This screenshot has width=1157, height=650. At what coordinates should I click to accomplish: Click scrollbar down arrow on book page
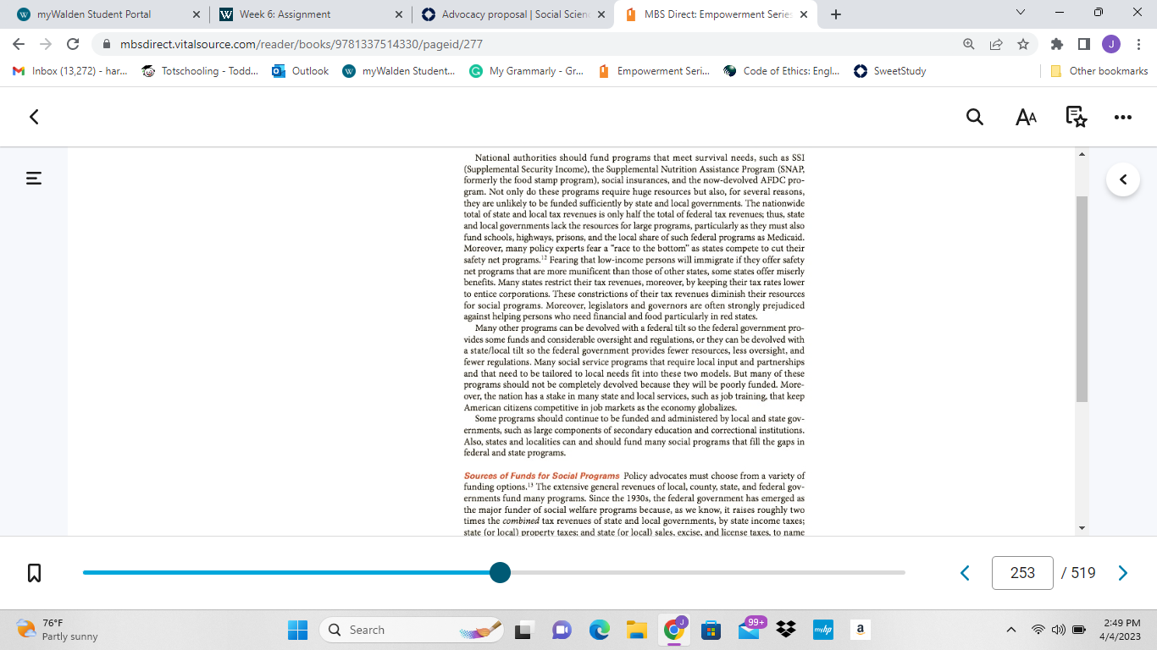(1082, 528)
